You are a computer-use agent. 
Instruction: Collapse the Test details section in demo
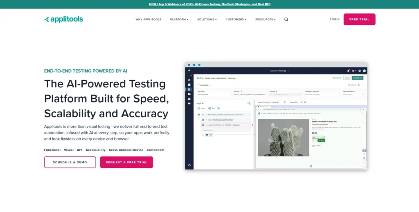pos(198,85)
